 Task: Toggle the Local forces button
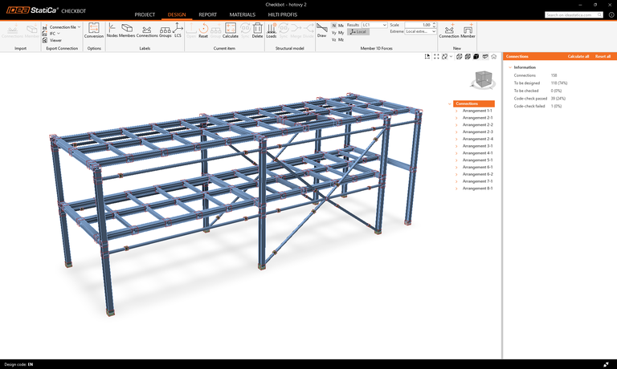point(358,32)
